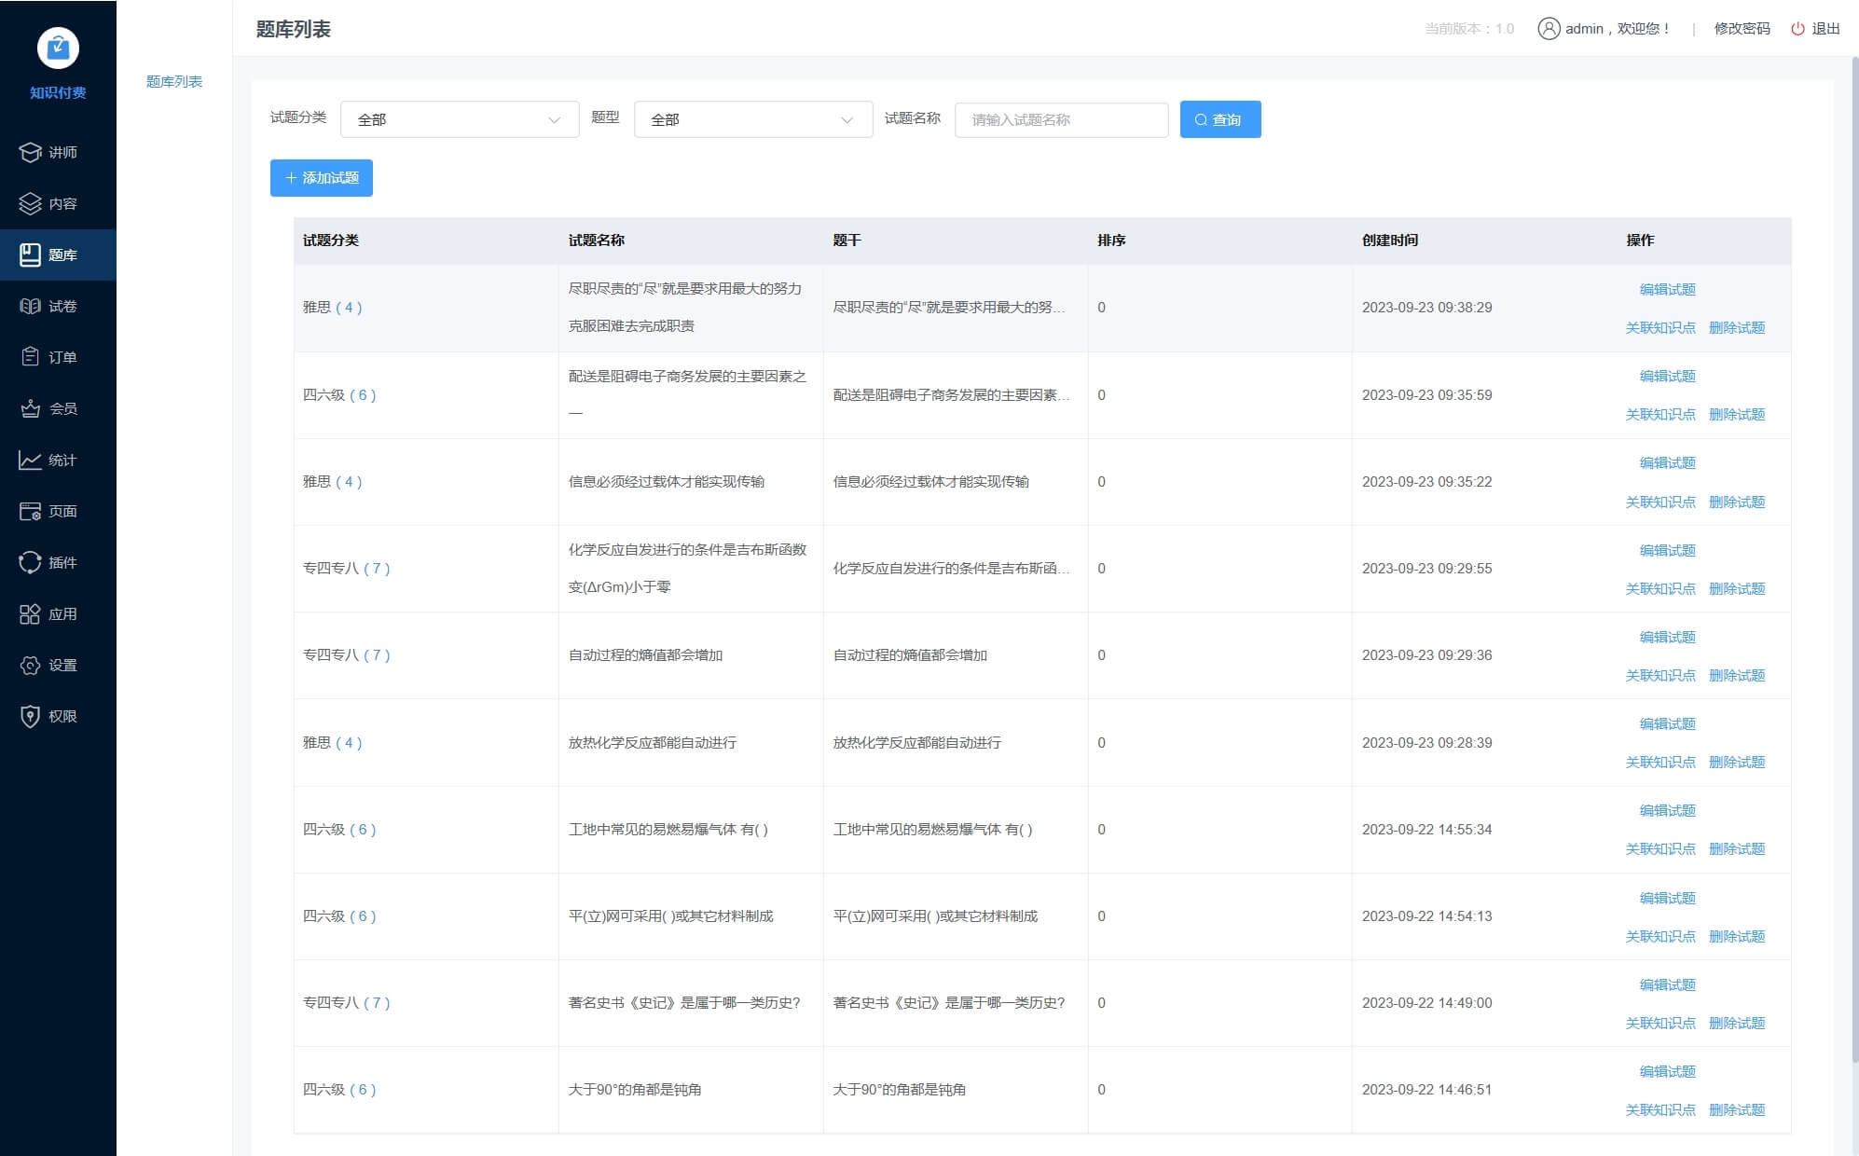This screenshot has width=1859, height=1156.
Task: Click the 退出 power icon in the header
Action: pyautogui.click(x=1797, y=29)
